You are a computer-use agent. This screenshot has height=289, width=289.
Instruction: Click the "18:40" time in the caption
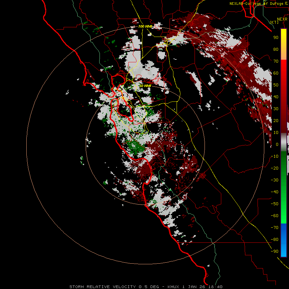216,287
